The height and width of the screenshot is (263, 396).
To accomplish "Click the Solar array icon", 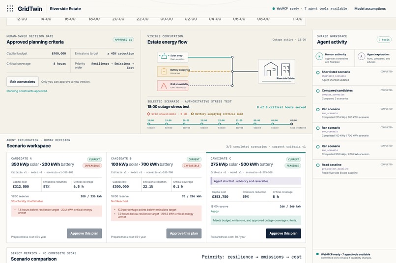I will click(164, 56).
